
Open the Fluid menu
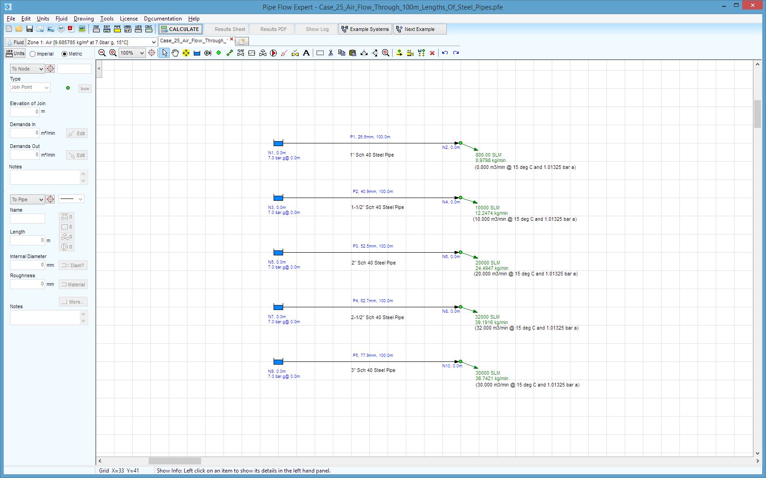point(62,19)
